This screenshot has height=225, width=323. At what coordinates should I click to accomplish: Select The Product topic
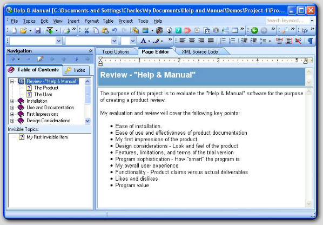pos(46,88)
